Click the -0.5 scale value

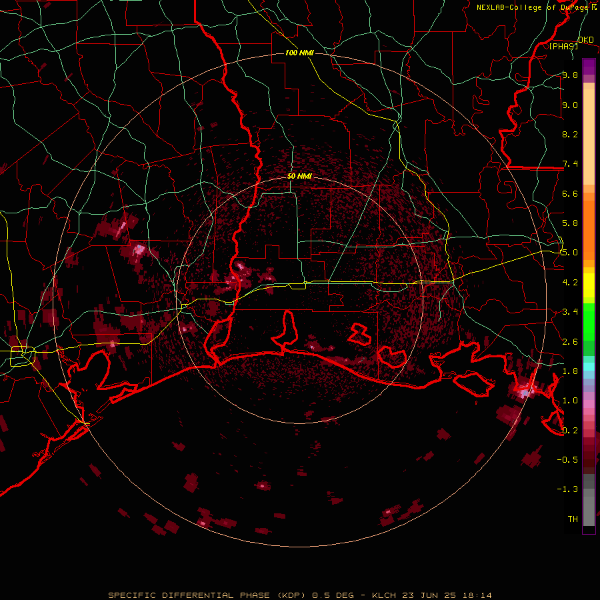coord(567,460)
